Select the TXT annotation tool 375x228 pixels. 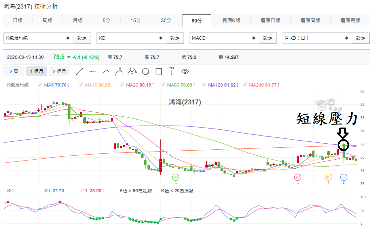pyautogui.click(x=172, y=71)
